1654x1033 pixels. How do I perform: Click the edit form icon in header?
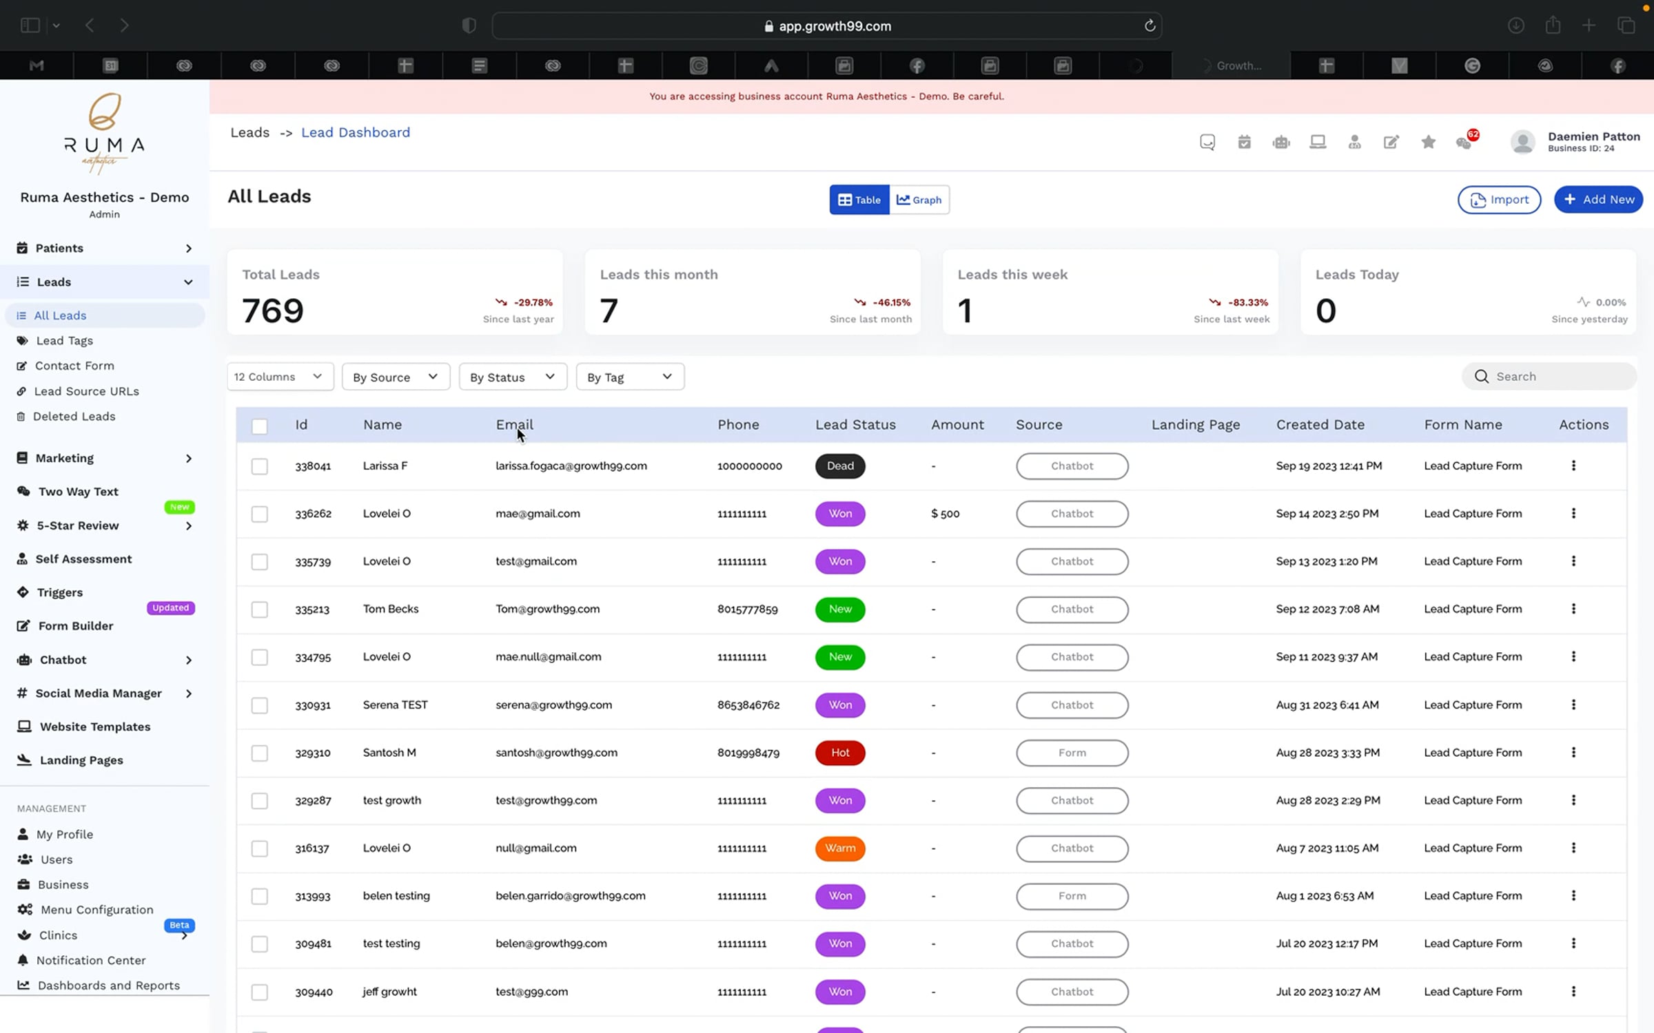(1391, 143)
